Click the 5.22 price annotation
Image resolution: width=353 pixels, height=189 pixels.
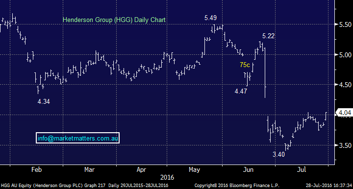pos(268,36)
